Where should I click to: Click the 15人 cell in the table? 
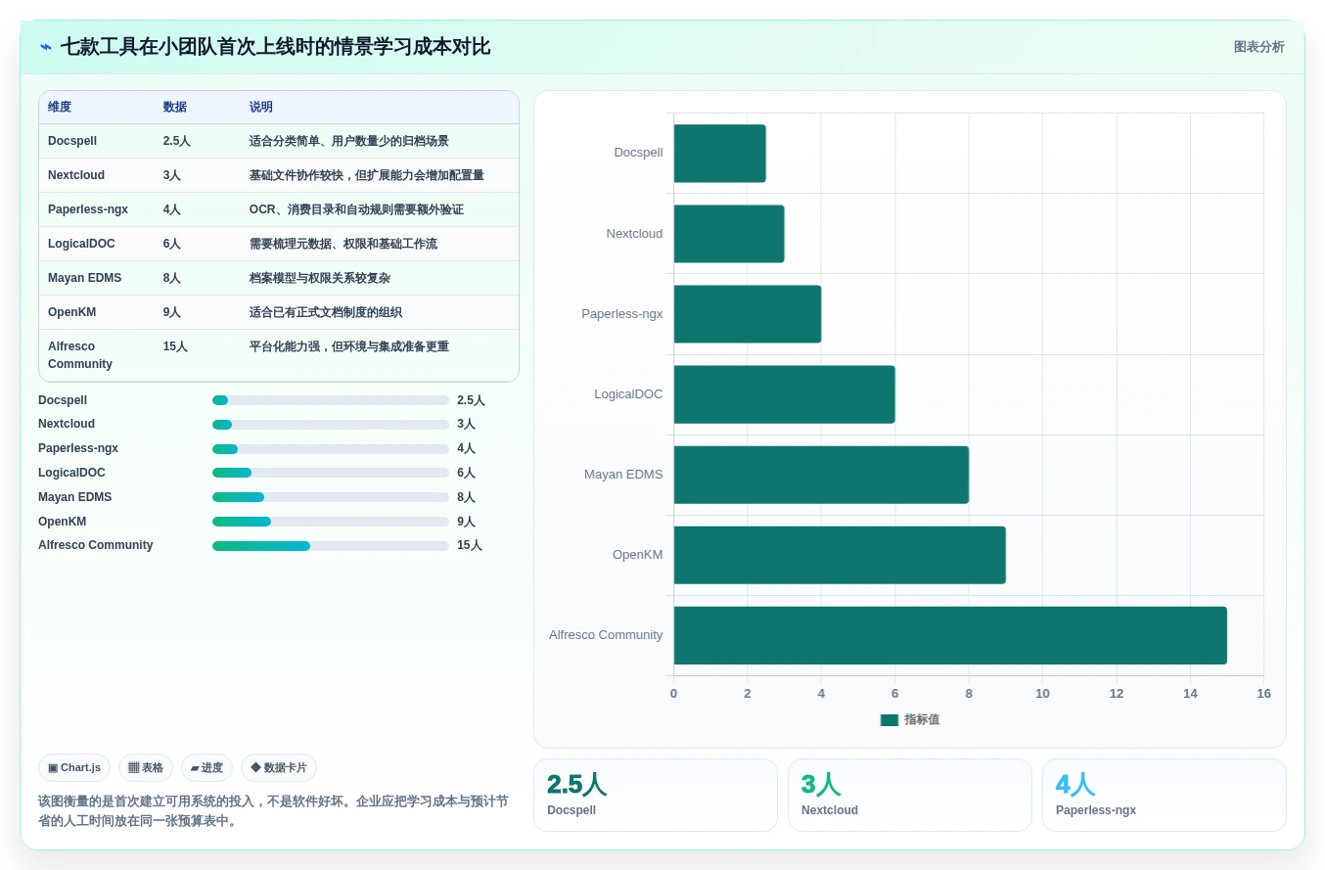point(175,346)
